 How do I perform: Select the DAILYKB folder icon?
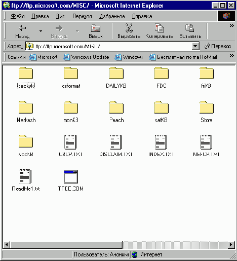[x=116, y=73]
